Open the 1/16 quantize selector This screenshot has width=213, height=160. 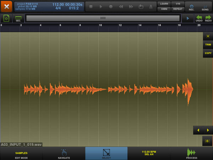pyautogui.click(x=178, y=4)
